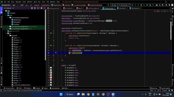Click Select Opened File target icon
The height and width of the screenshot is (97, 174).
point(32,8)
